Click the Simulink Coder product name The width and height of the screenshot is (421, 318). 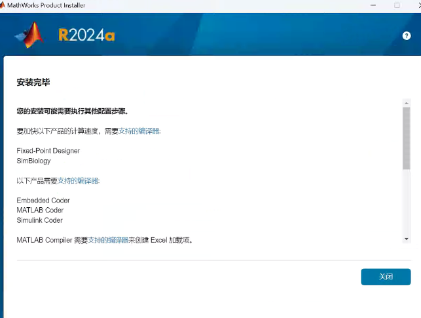pos(40,220)
